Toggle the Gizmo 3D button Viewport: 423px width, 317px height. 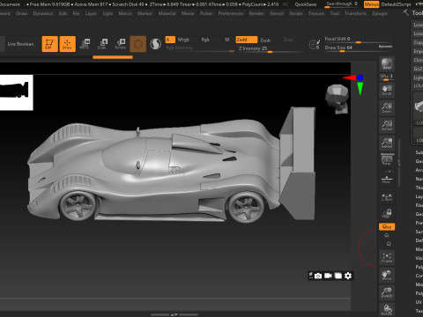point(138,44)
